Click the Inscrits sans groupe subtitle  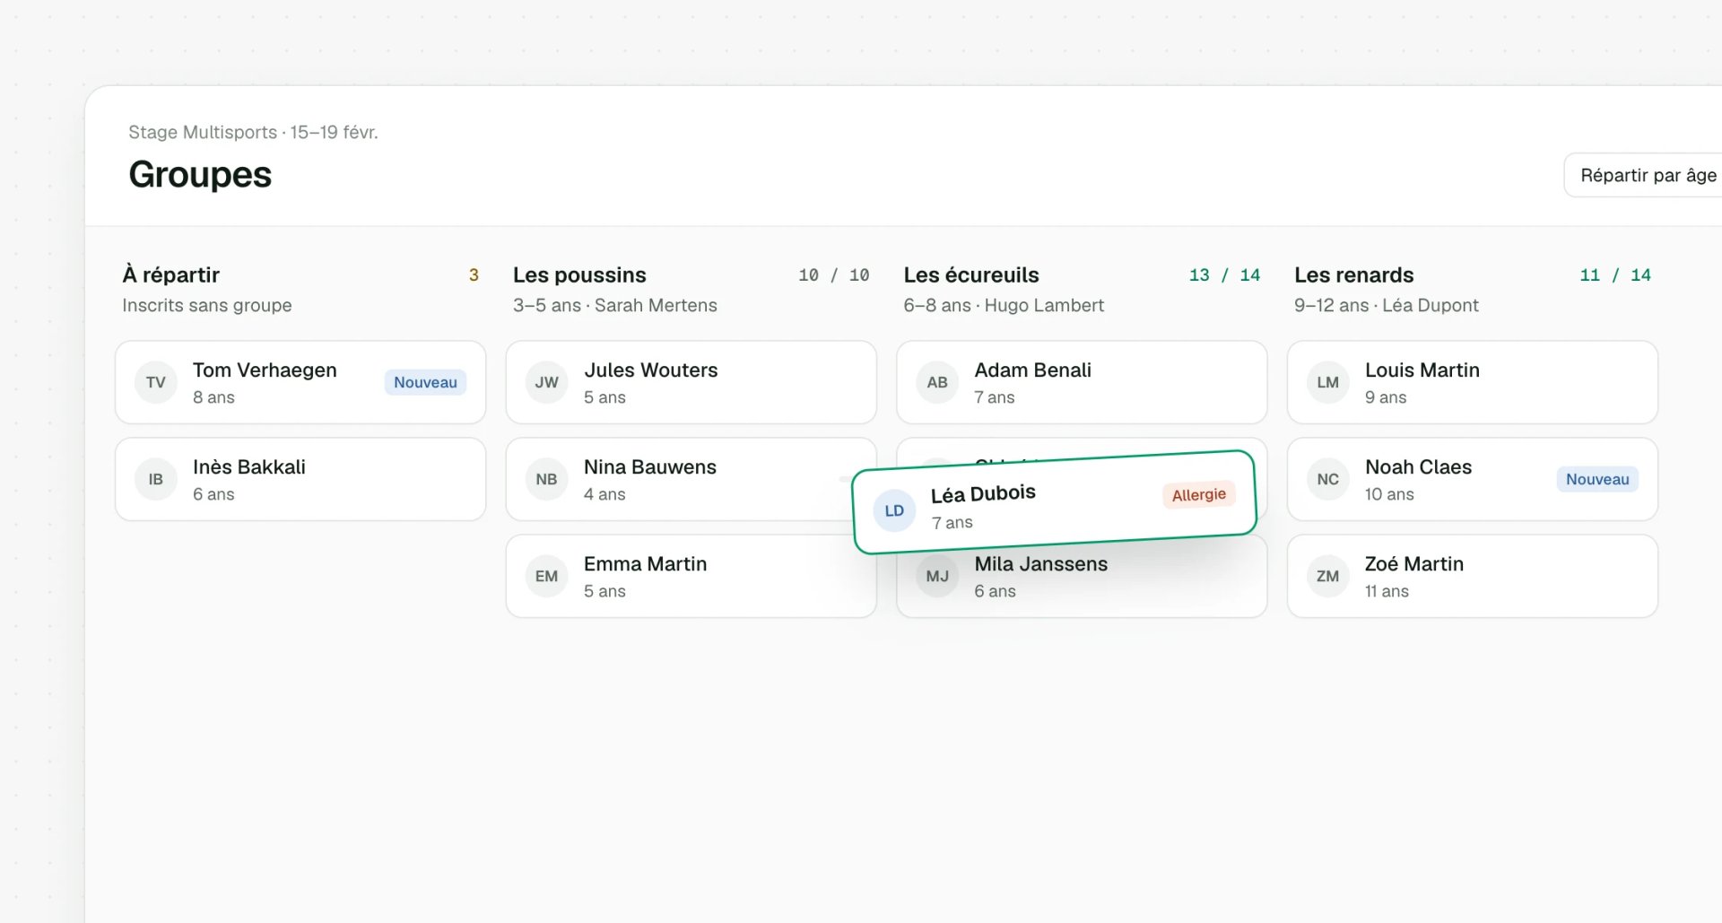click(207, 305)
